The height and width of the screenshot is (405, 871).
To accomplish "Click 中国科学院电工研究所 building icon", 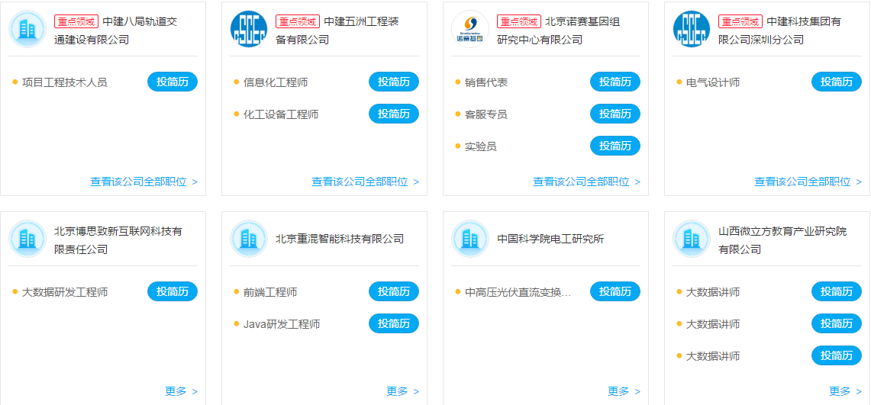I will pyautogui.click(x=470, y=239).
